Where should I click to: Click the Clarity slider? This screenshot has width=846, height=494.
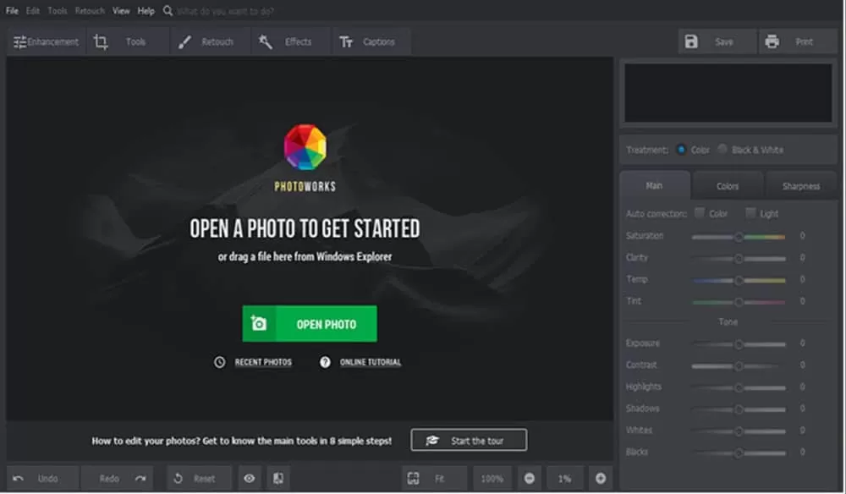[x=739, y=258]
